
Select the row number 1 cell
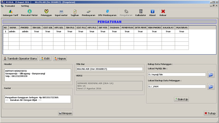point(5,31)
